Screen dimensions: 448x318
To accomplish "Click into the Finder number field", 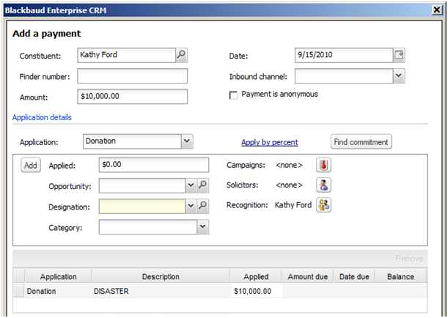I will 133,76.
